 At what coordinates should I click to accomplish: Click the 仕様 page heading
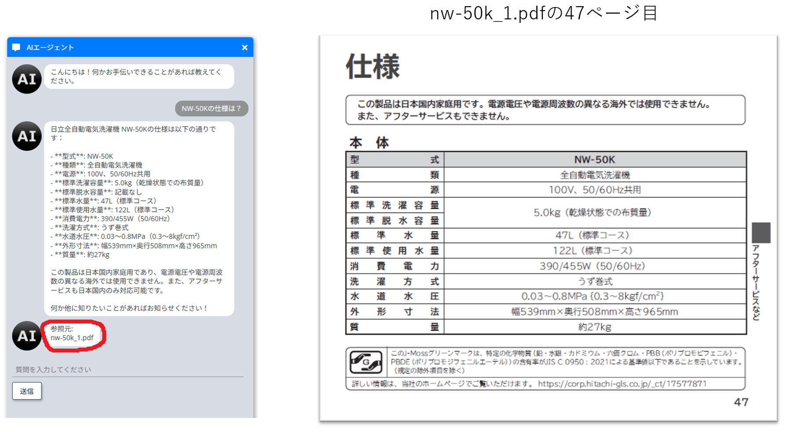click(x=373, y=66)
